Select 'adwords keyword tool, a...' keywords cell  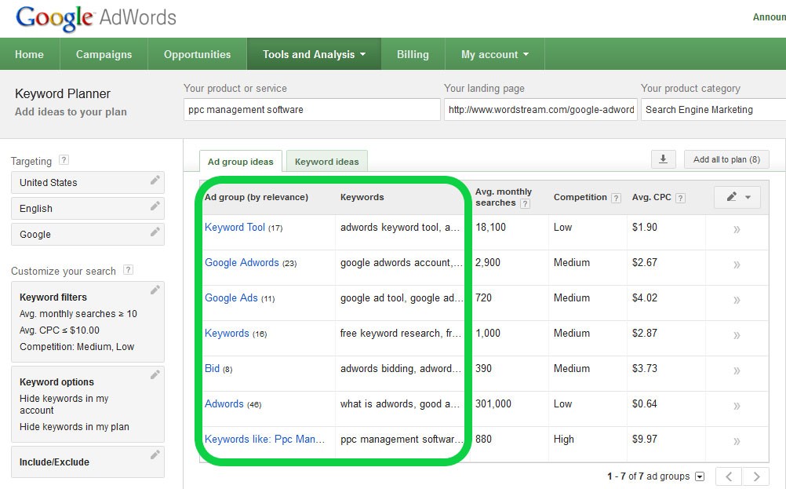tap(399, 227)
